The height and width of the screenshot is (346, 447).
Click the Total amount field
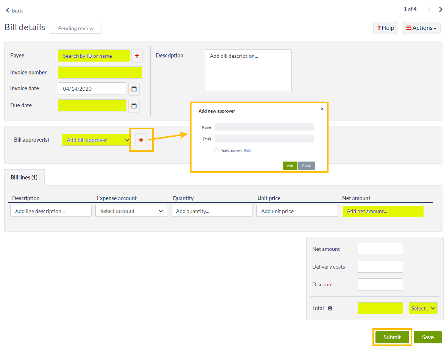(x=380, y=308)
